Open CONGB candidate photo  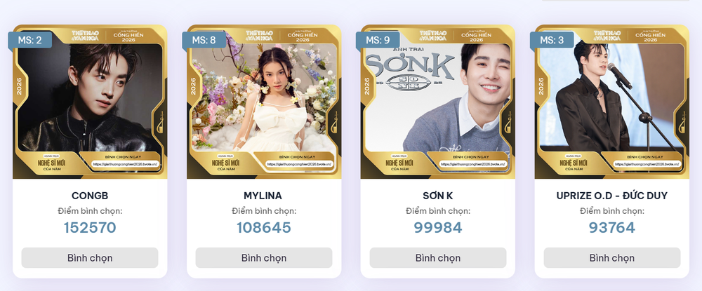click(90, 102)
